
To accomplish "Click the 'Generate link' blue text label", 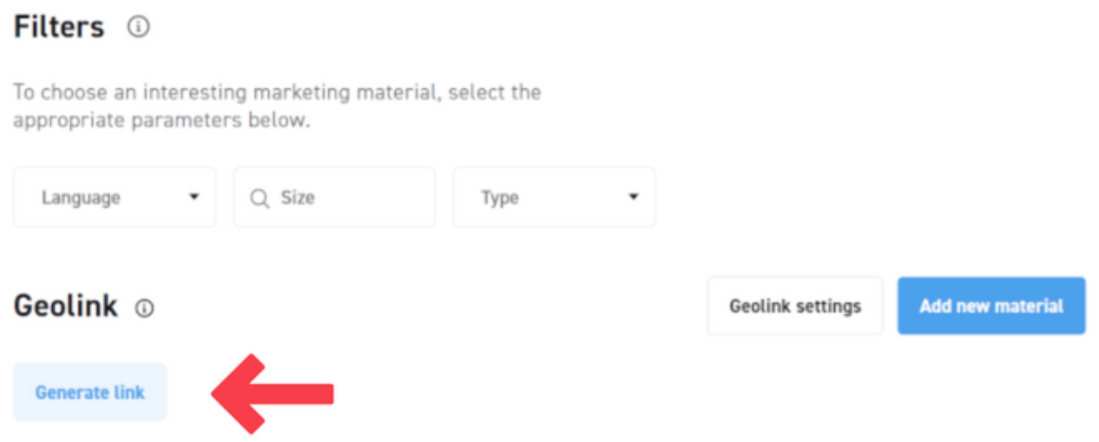I will click(x=90, y=393).
